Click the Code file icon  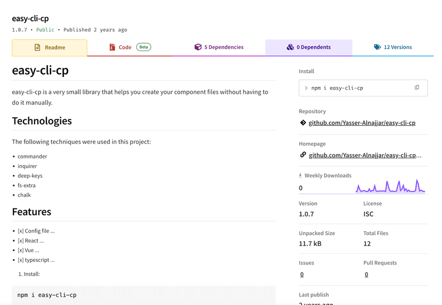pos(112,47)
